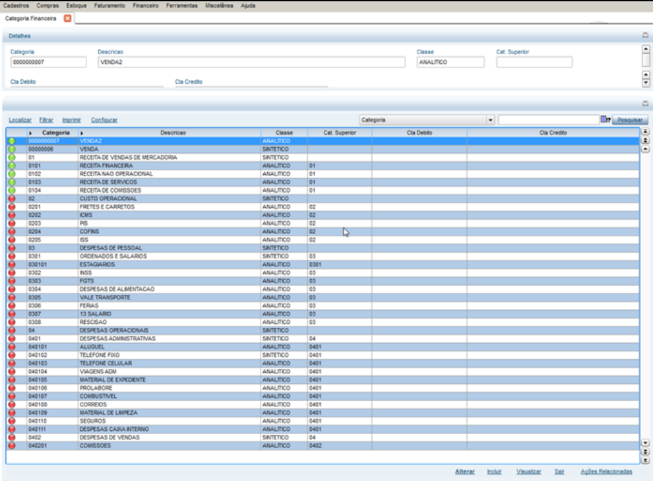Click the grid page-up double arrow button

click(x=645, y=141)
